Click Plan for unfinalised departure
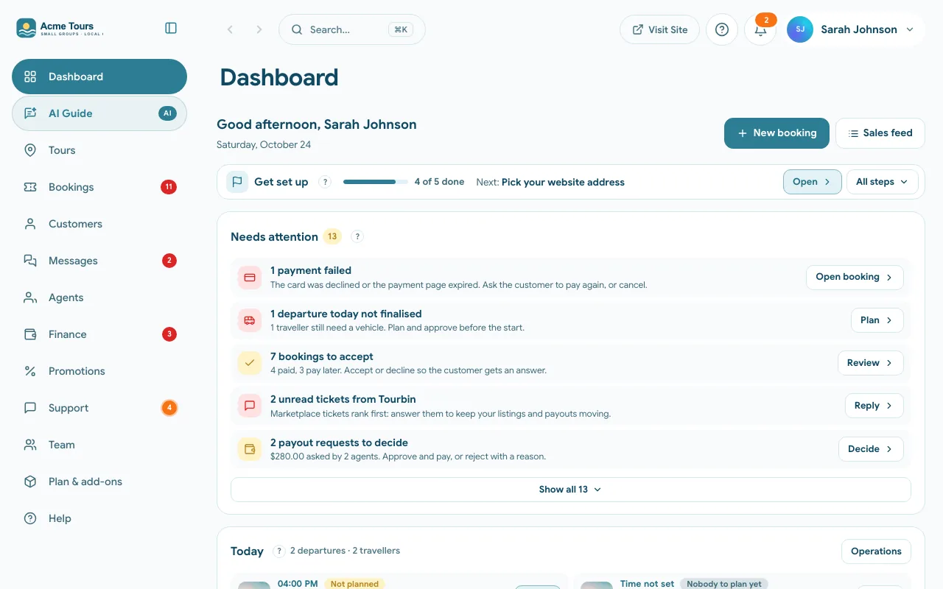The width and height of the screenshot is (943, 589). click(877, 320)
